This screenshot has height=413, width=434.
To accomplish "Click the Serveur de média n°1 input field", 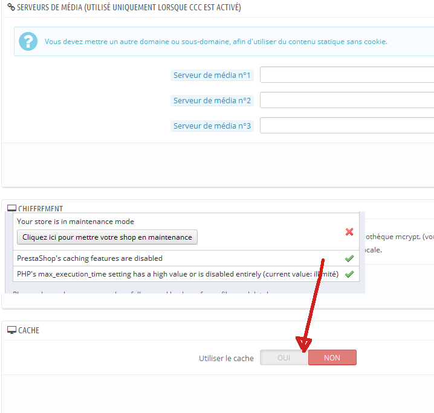I will pyautogui.click(x=347, y=75).
